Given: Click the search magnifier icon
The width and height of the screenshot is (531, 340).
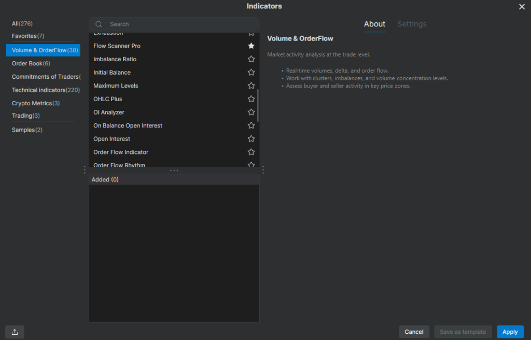Looking at the screenshot, I should (99, 24).
